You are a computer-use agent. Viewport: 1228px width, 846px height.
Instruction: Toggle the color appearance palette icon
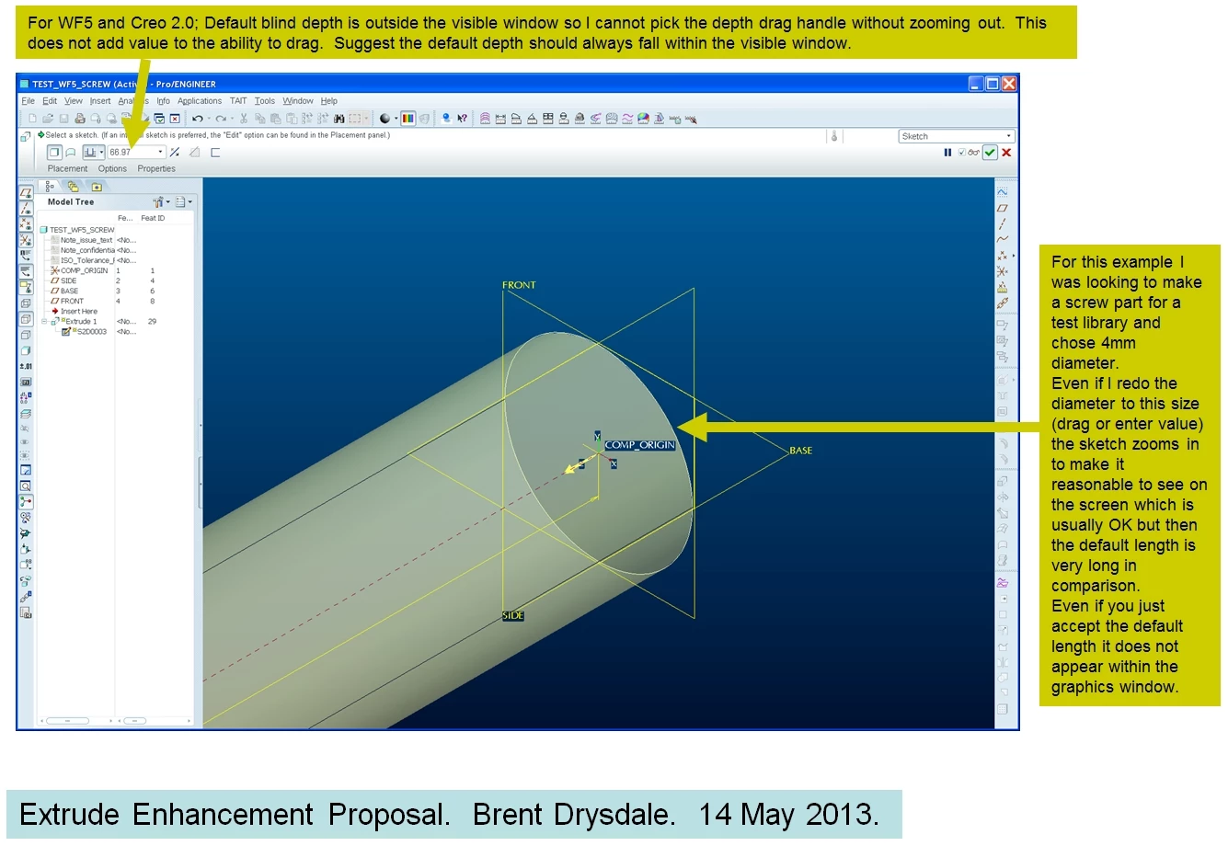coord(407,119)
